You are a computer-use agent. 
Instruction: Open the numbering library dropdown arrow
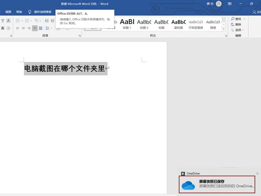(x=31, y=21)
